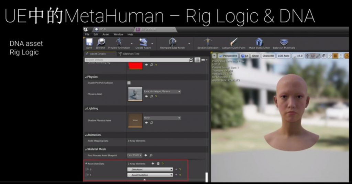Image resolution: width=352 pixels, height=184 pixels.
Task: Open Browse with the magnifier icon
Action: (101, 42)
